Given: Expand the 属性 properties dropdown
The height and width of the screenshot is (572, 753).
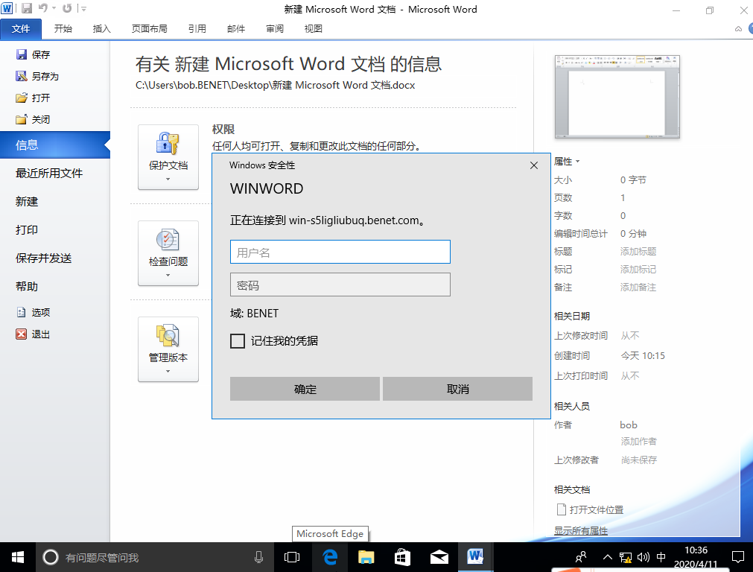Looking at the screenshot, I should point(567,162).
